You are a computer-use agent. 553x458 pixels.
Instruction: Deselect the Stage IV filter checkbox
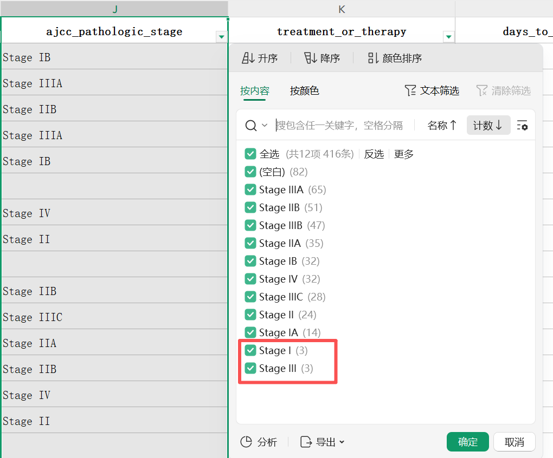click(250, 279)
